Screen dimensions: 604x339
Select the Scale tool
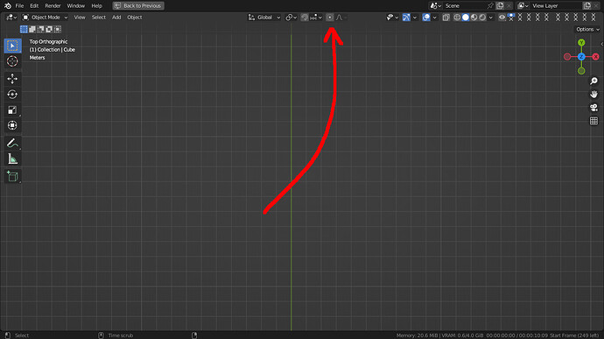pos(12,109)
